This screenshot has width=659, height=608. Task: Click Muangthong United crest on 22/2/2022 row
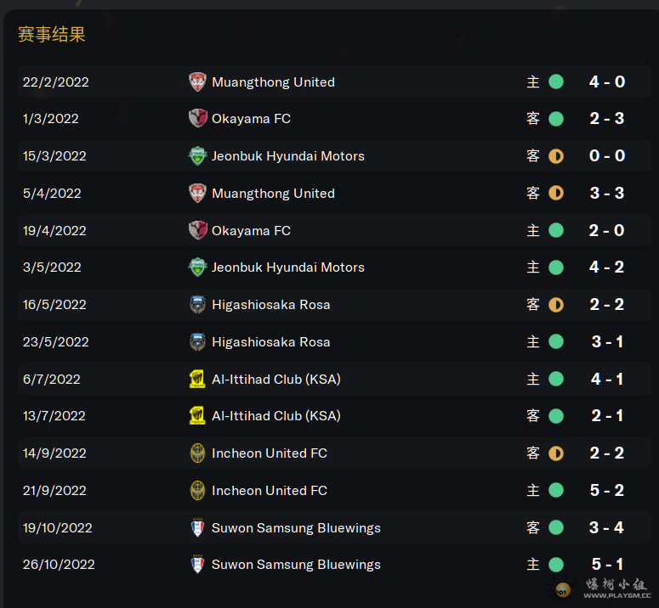pyautogui.click(x=197, y=82)
